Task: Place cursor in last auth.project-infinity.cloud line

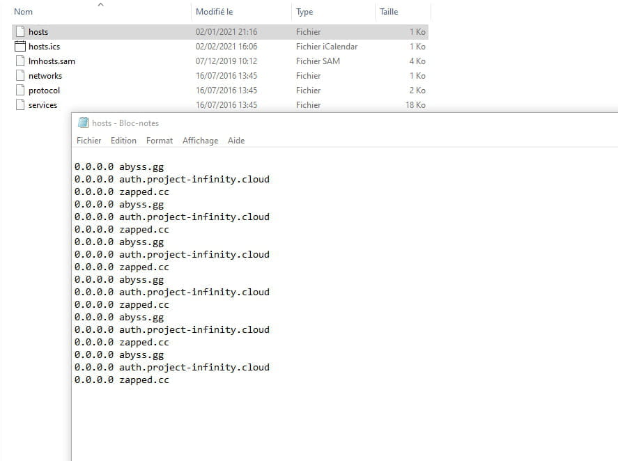Action: 172,367
